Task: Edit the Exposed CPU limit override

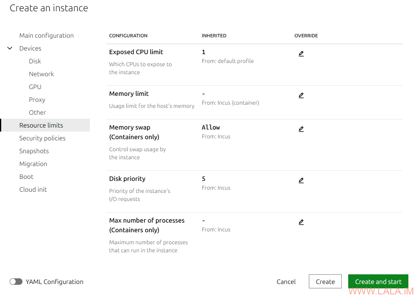Action: pyautogui.click(x=301, y=54)
